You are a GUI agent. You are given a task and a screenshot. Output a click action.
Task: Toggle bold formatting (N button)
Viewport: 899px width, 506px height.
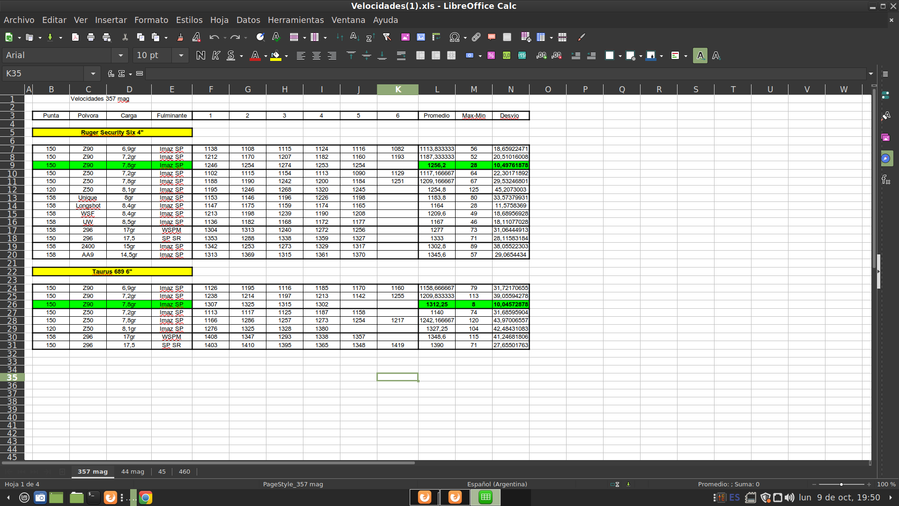200,56
